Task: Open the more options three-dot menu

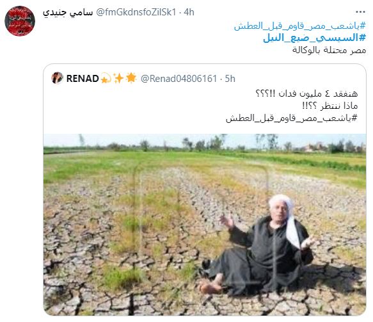Action: click(x=360, y=12)
